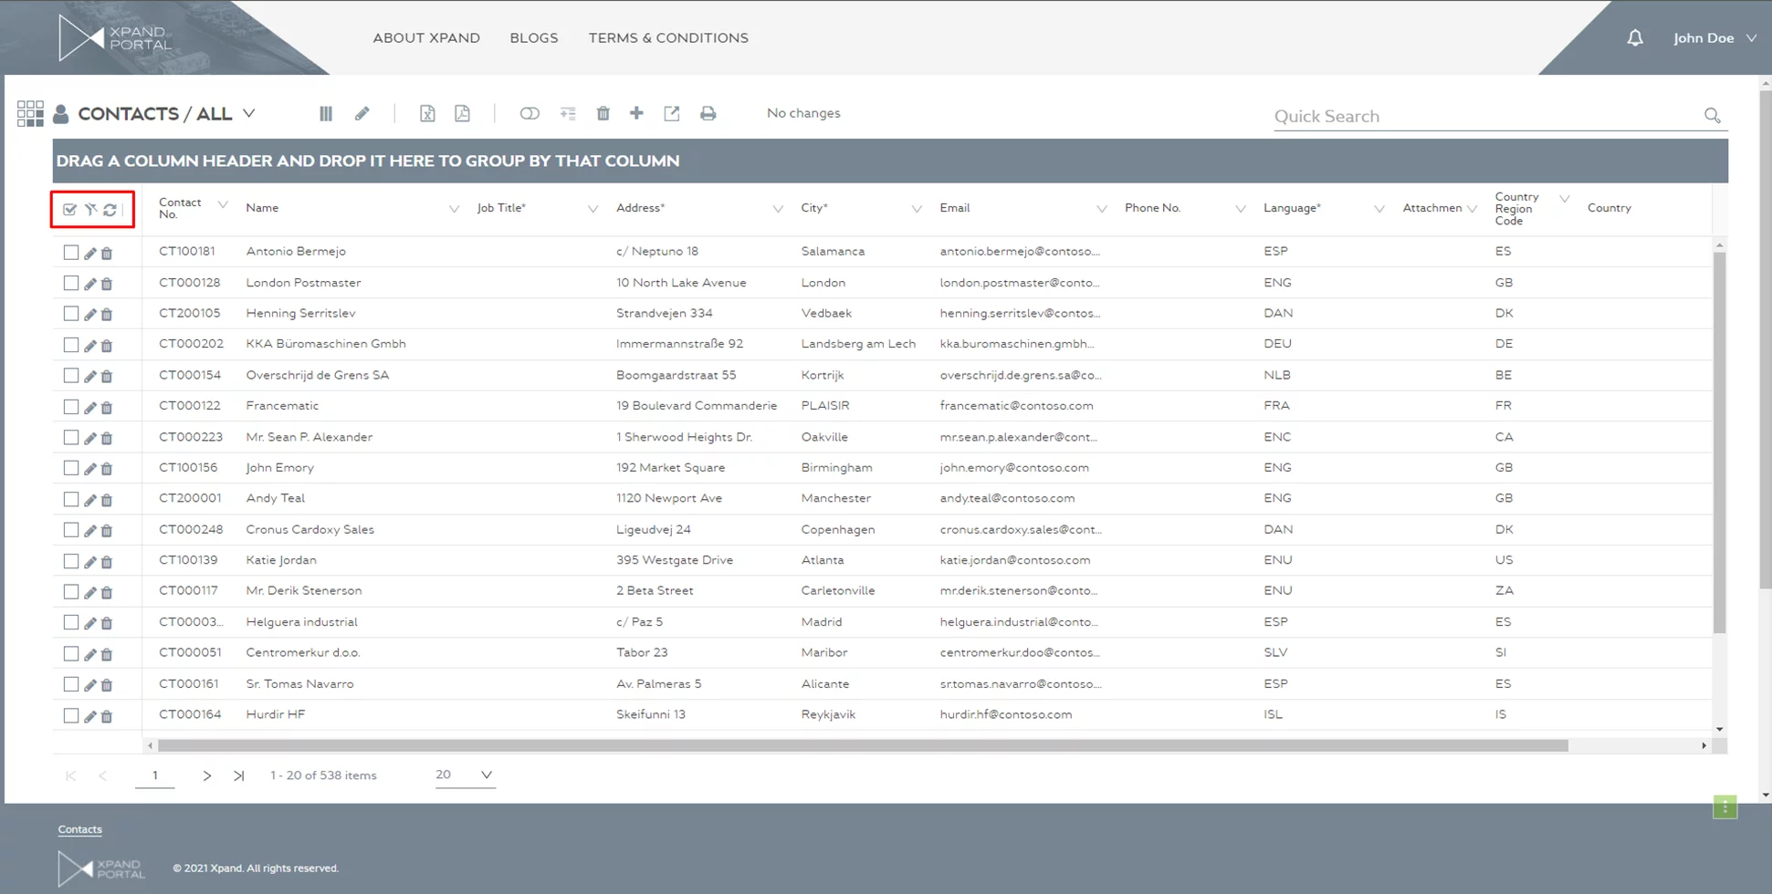The height and width of the screenshot is (894, 1772).
Task: Delete the Antonio Bermejo row via trash icon
Action: click(x=107, y=254)
